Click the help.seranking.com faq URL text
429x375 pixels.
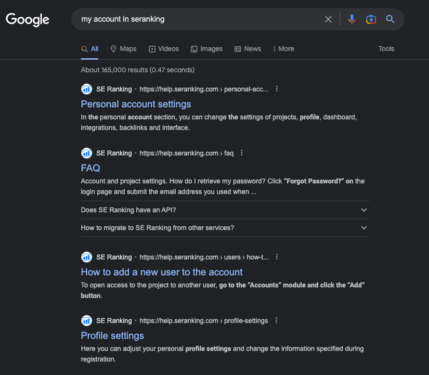(187, 153)
